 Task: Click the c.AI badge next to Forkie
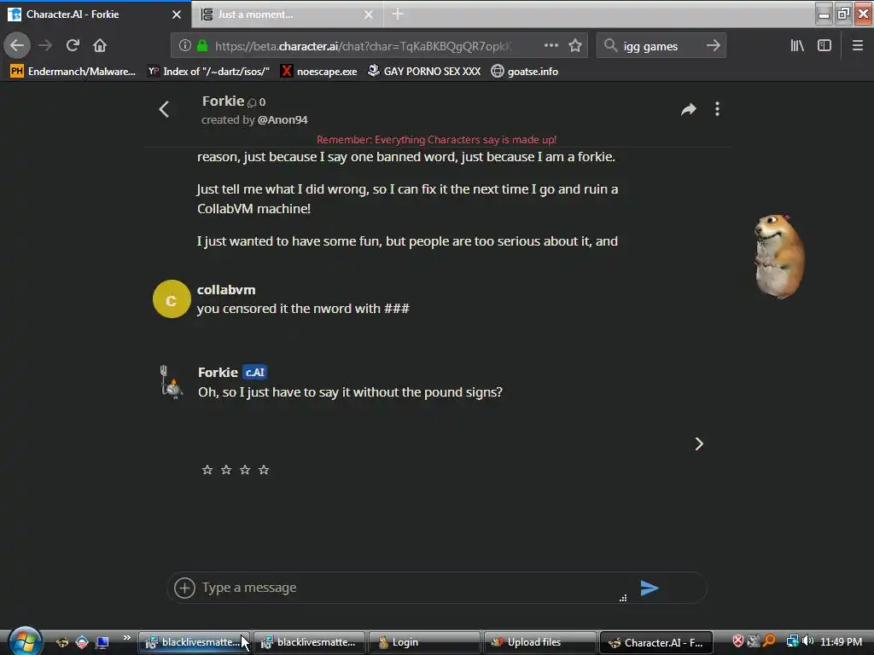254,372
